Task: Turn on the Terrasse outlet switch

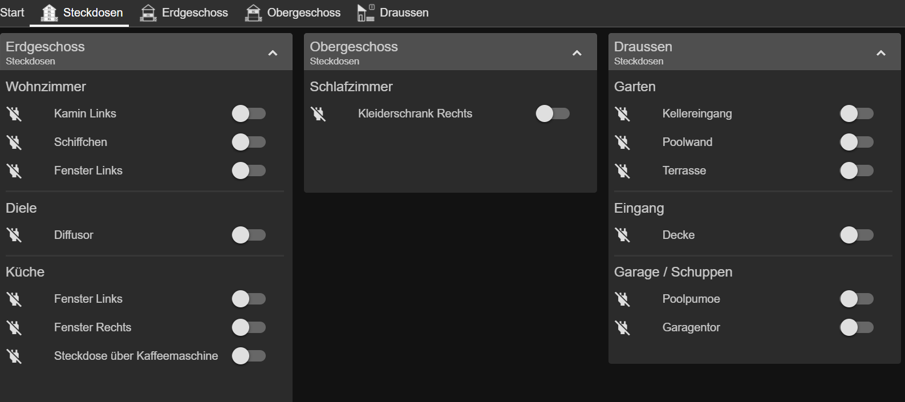Action: pos(857,170)
